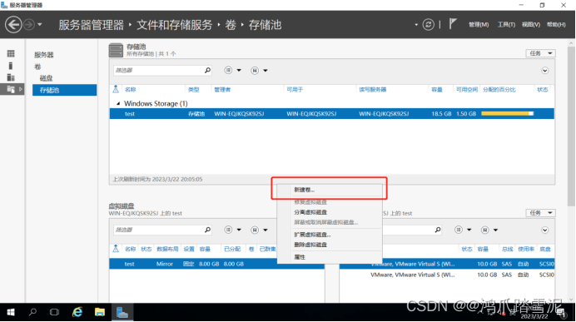Refresh Server Manager with the circular refresh icon
Viewport: 576px width, 322px height.
pyautogui.click(x=428, y=25)
